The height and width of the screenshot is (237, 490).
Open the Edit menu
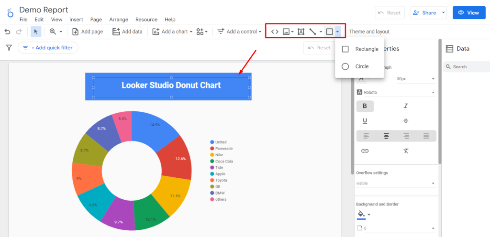click(39, 19)
